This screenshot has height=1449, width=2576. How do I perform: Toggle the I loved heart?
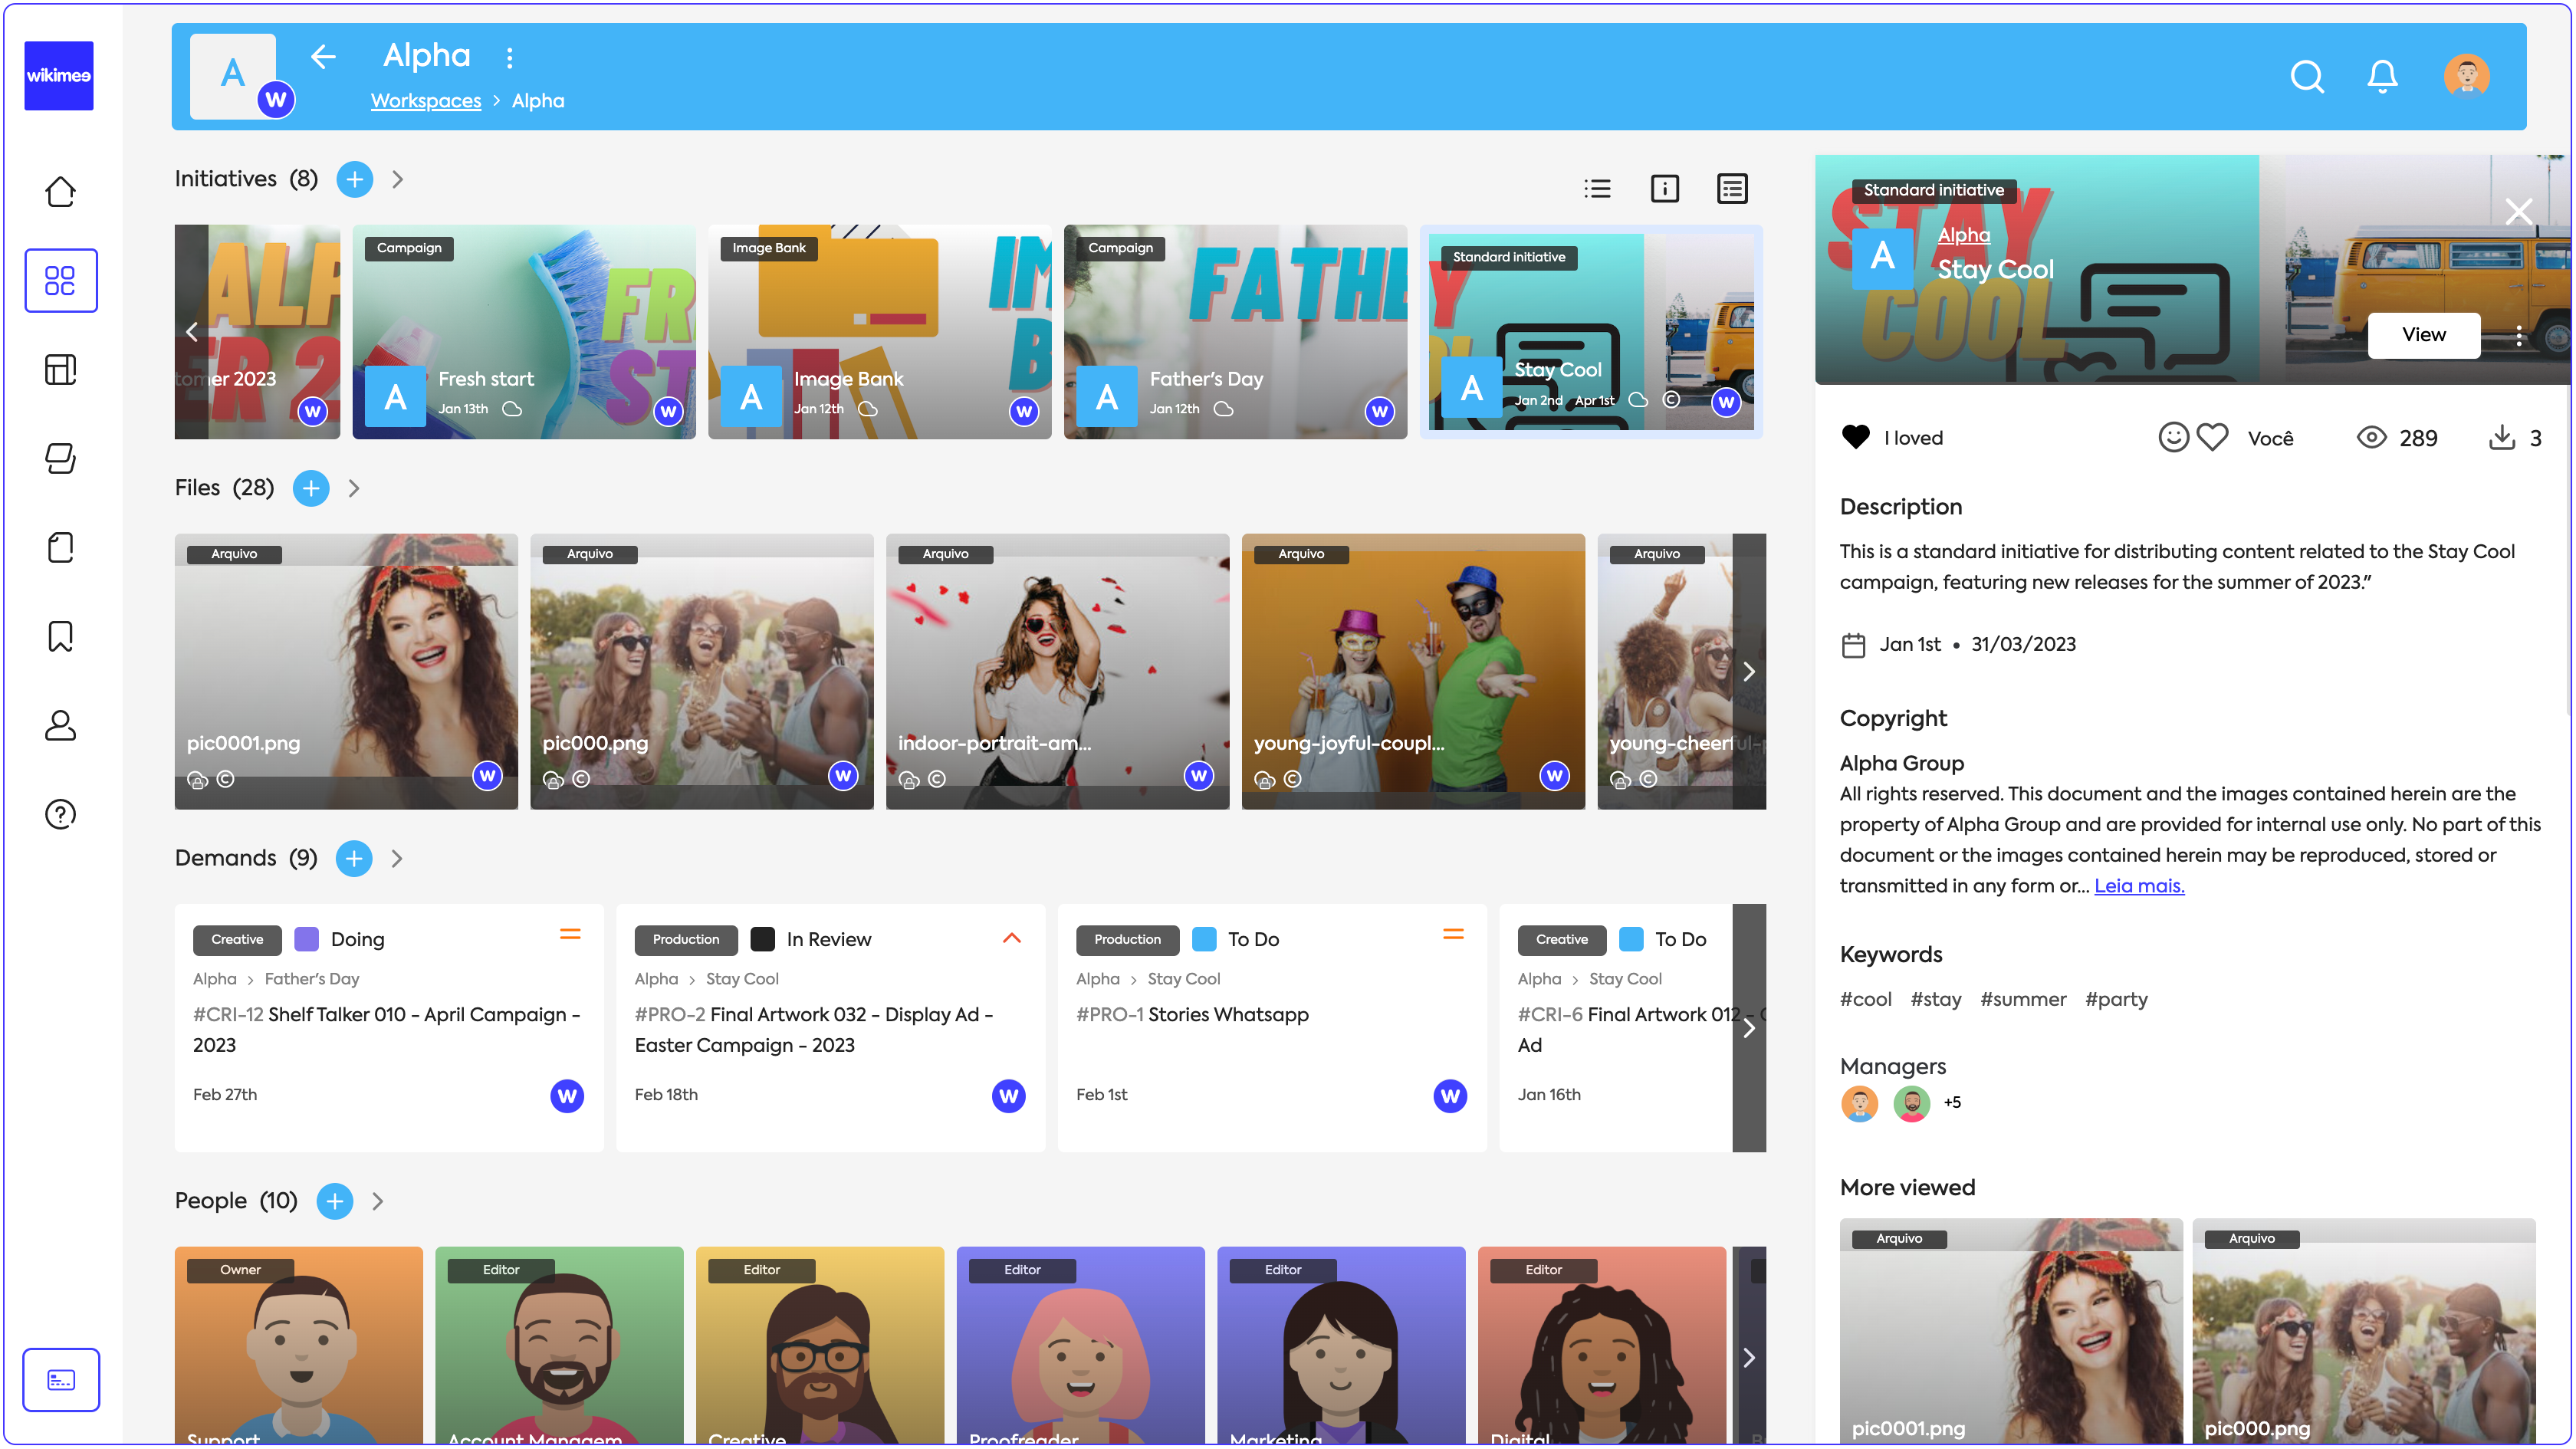1855,437
